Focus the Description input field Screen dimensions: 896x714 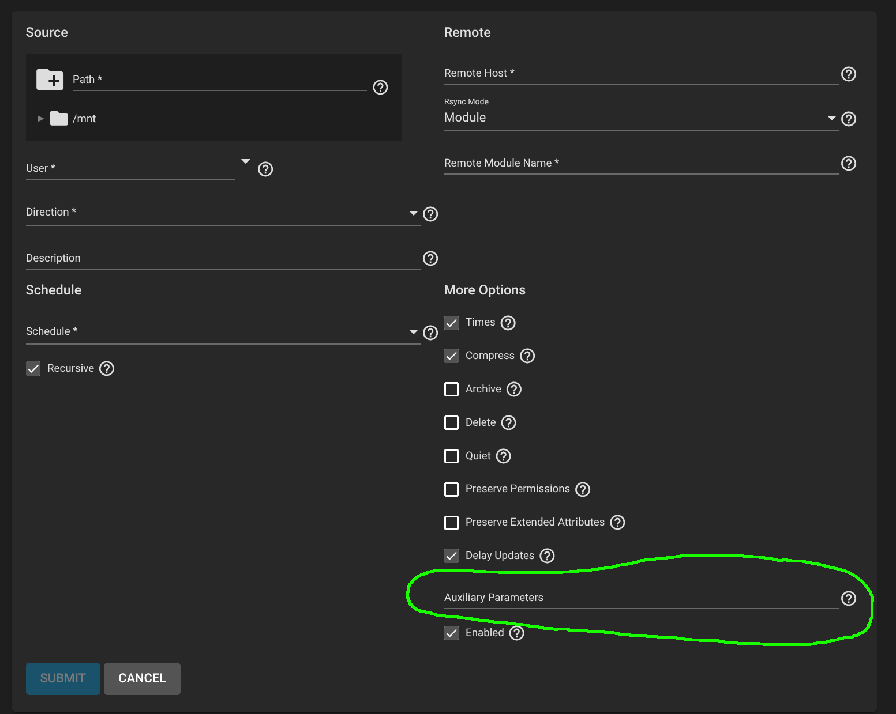point(223,258)
